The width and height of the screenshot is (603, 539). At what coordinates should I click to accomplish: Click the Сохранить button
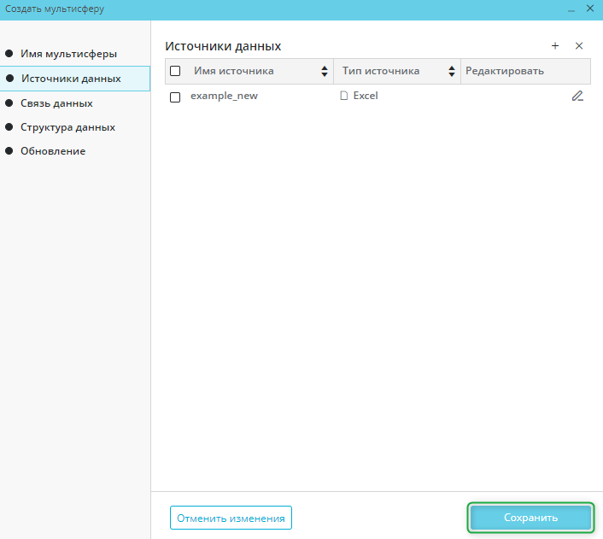(x=530, y=518)
